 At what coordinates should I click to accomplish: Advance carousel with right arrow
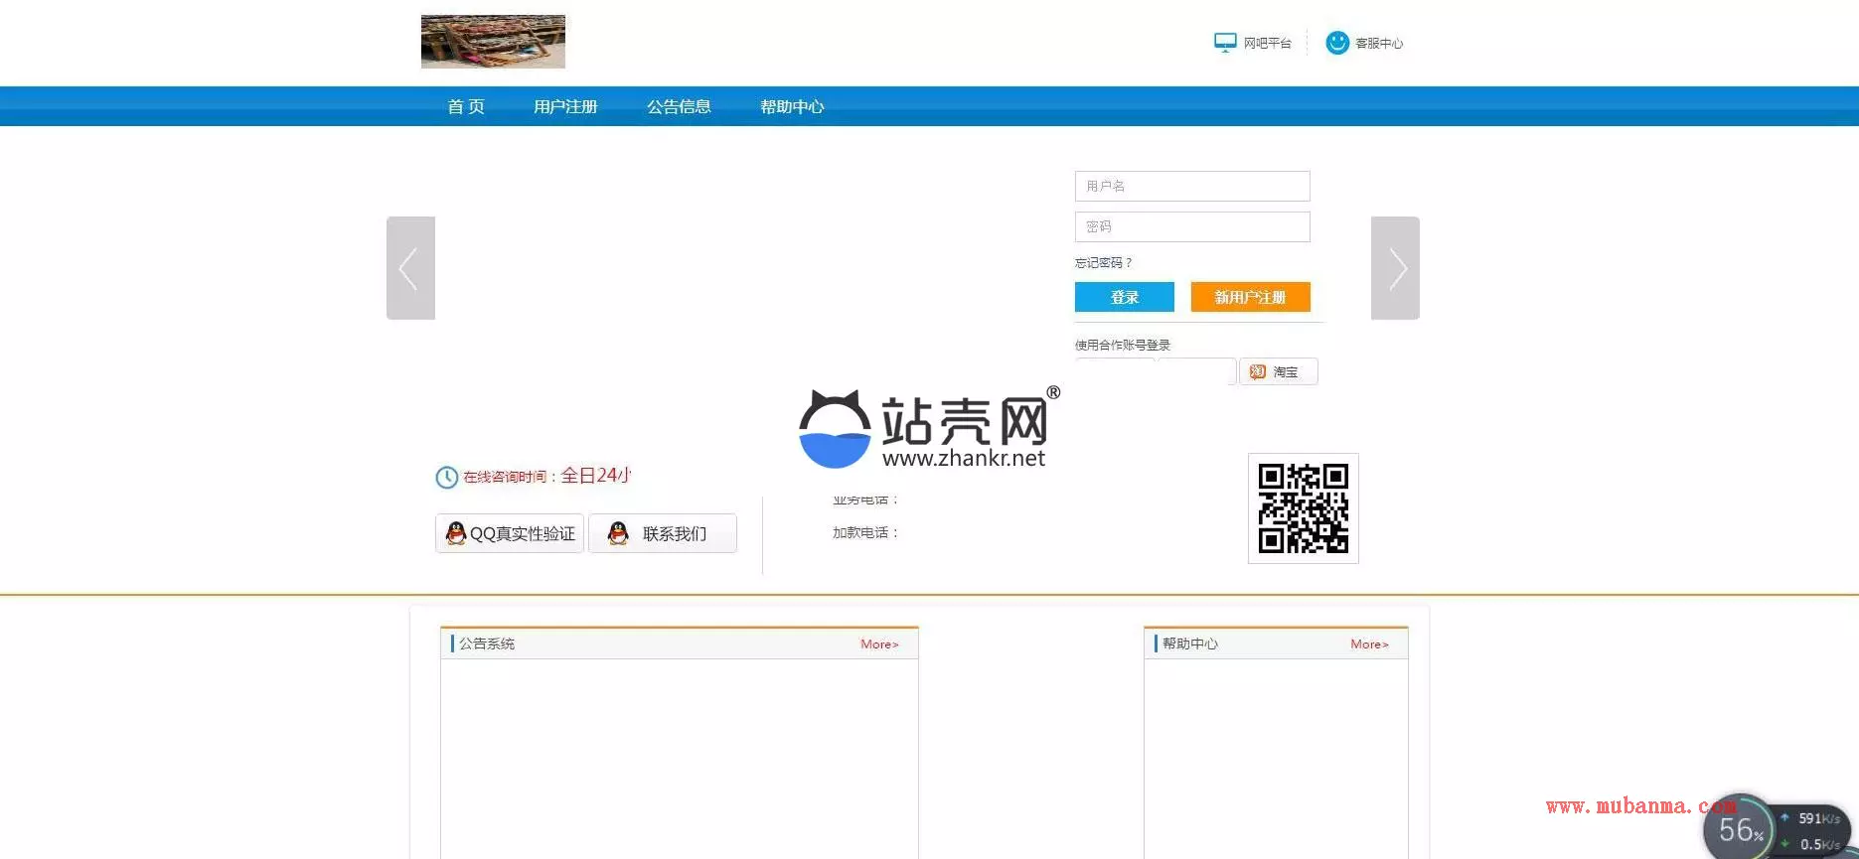pos(1395,268)
